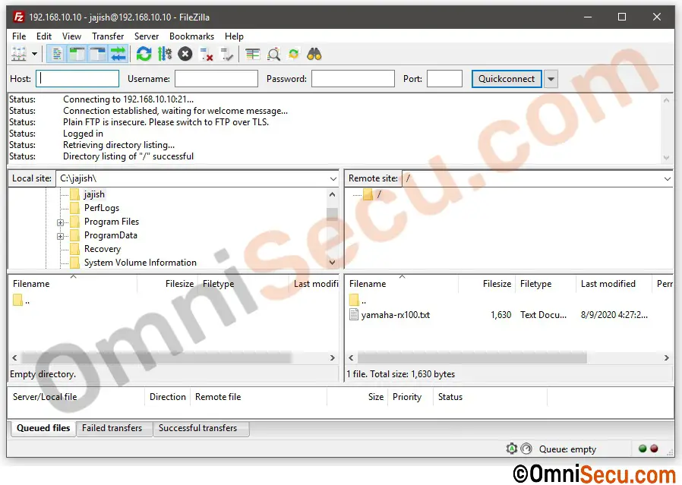Sort remote files by Last modified column
This screenshot has height=485, width=682.
pos(614,284)
